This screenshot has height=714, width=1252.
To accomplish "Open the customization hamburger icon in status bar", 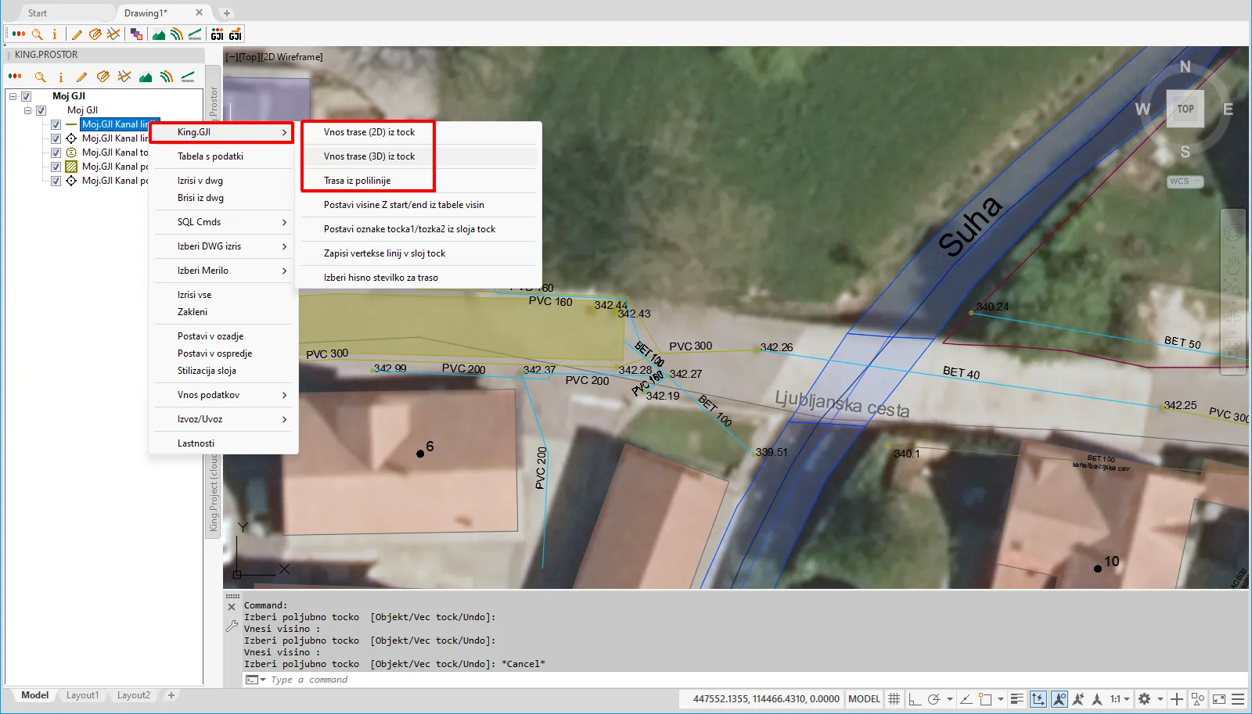I will pos(1238,699).
